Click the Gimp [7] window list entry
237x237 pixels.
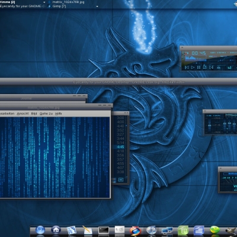59,7
